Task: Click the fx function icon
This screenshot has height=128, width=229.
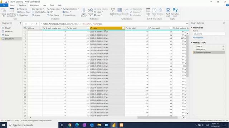Action: [x=36, y=24]
